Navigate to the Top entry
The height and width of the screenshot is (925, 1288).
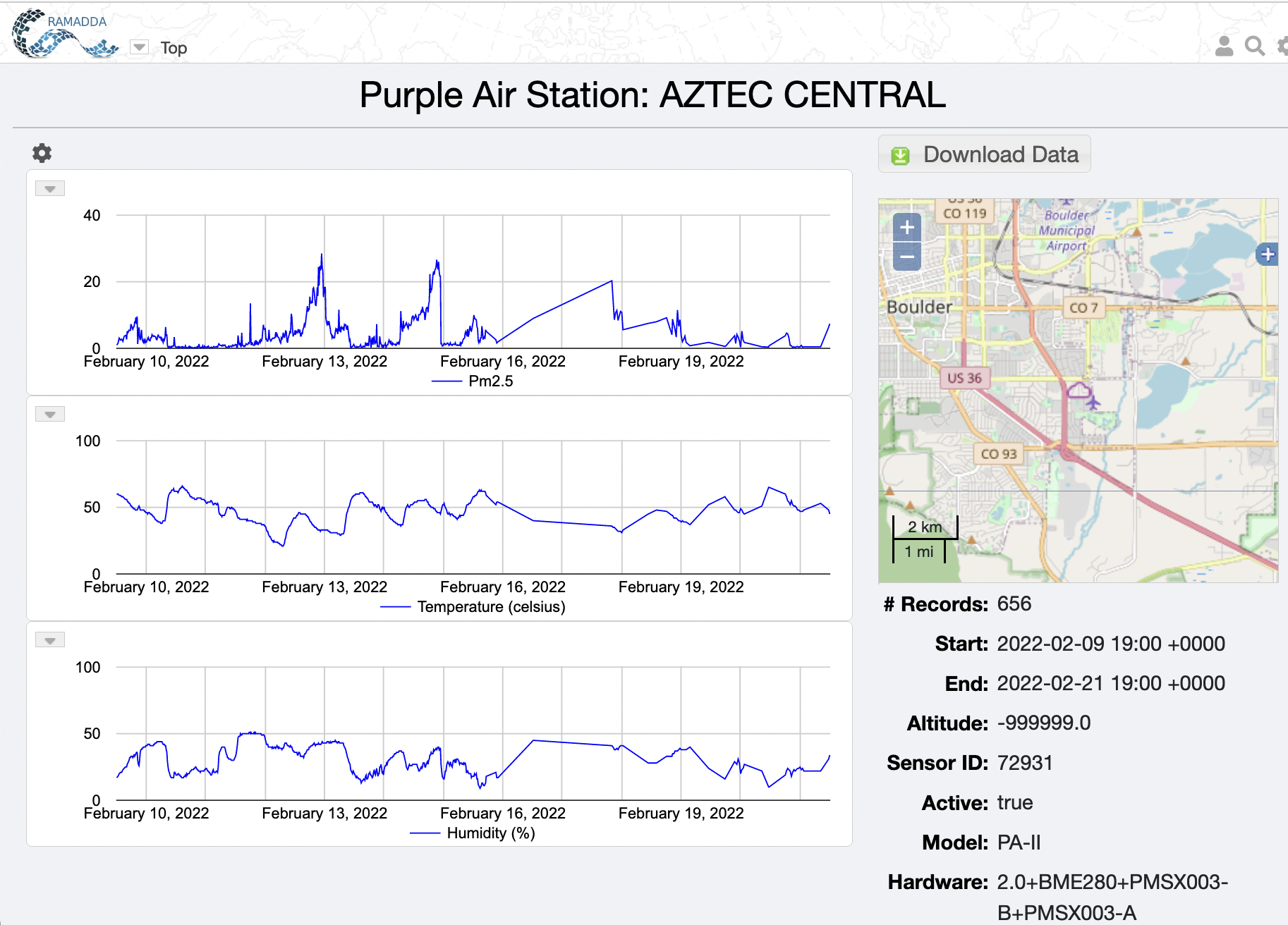(x=174, y=48)
